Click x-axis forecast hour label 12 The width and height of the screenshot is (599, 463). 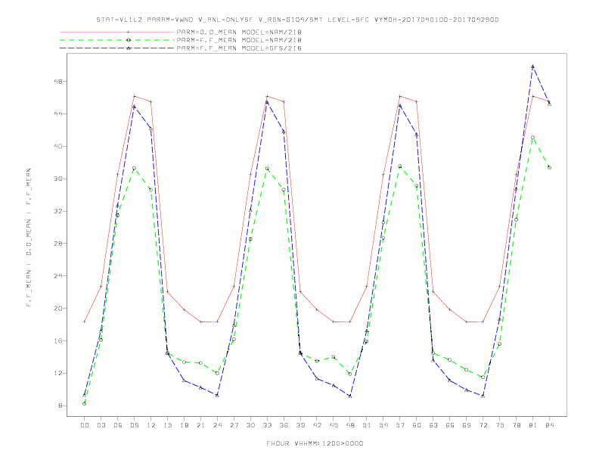151,425
